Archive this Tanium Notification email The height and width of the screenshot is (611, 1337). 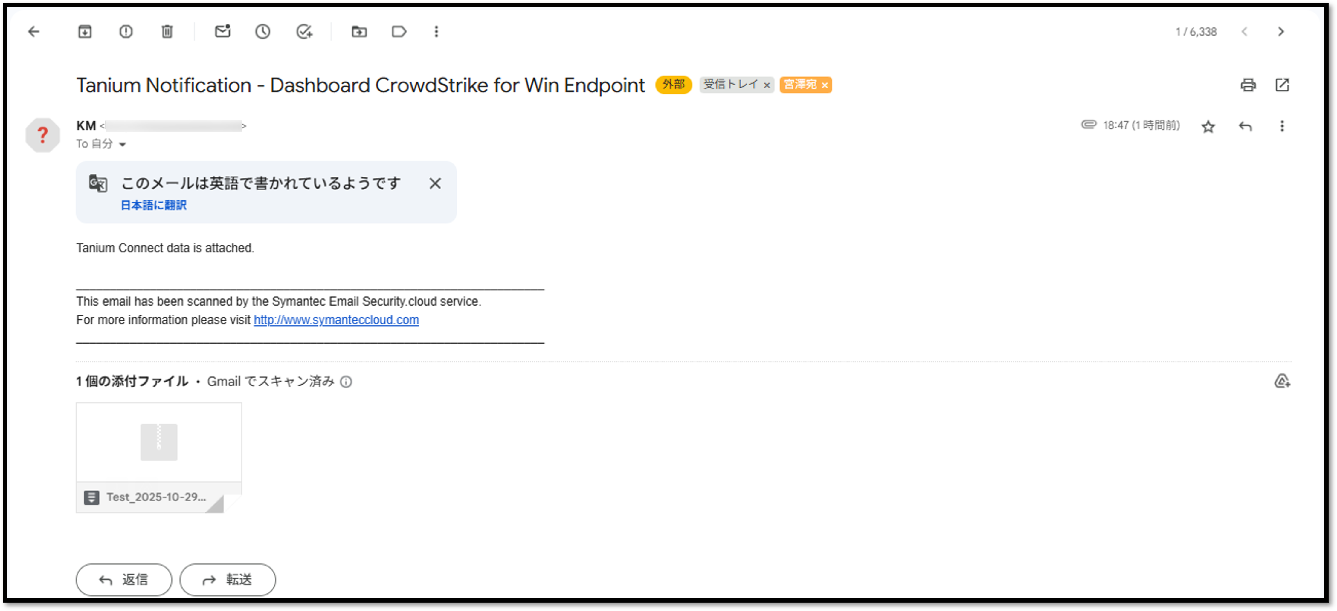pos(85,32)
